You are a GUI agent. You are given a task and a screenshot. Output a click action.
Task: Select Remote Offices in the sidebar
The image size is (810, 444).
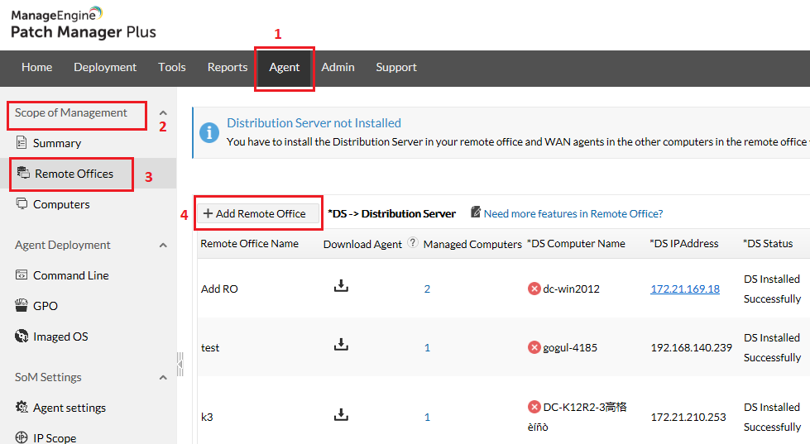(74, 174)
